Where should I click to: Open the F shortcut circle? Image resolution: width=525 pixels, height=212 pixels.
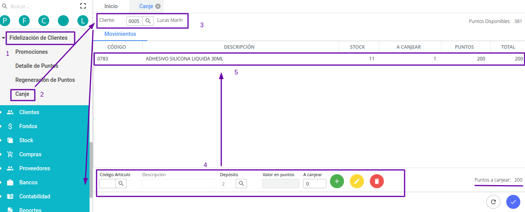(x=25, y=21)
